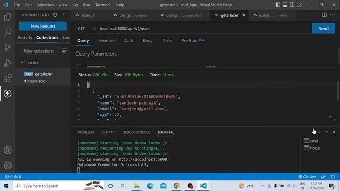Customize layout icon in title bar

[299, 5]
